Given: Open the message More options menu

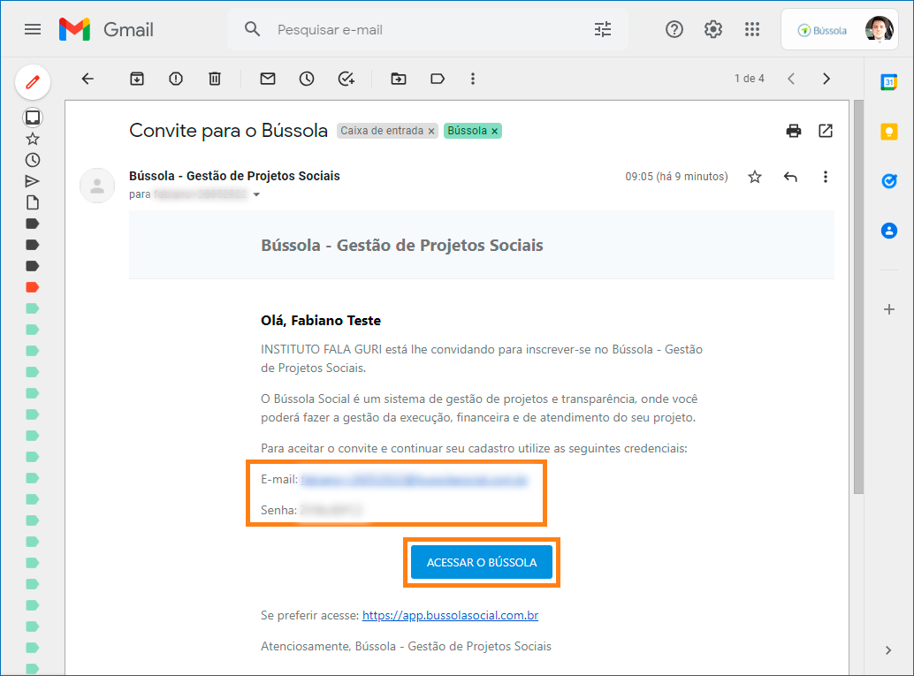Looking at the screenshot, I should click(826, 177).
